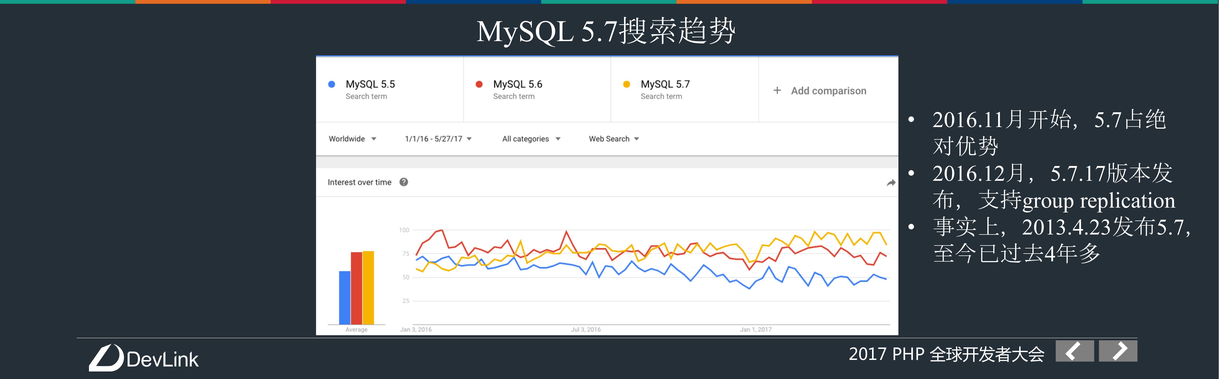Select the MySQL 5.7 search term
Viewport: 1219px width, 379px height.
click(665, 84)
